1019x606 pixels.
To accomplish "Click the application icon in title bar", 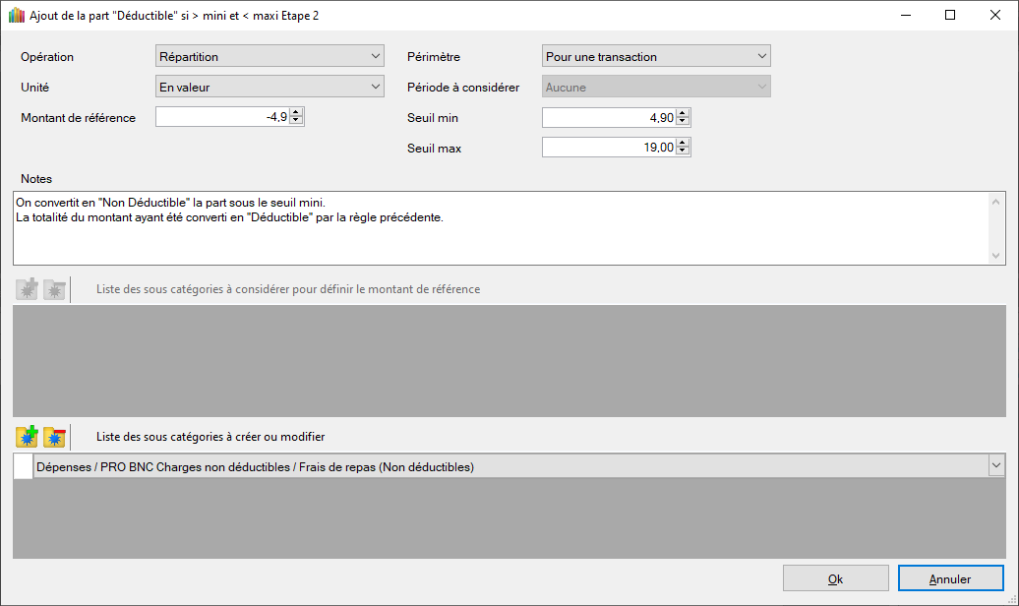I will [x=16, y=16].
